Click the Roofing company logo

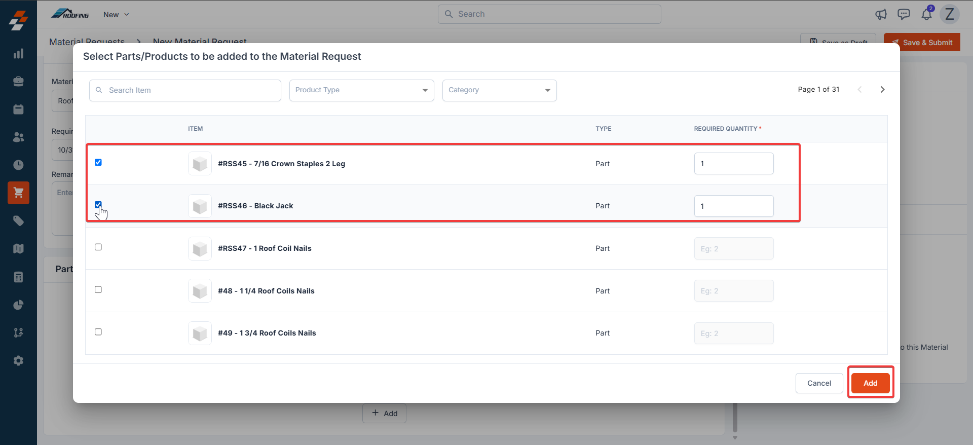click(70, 14)
